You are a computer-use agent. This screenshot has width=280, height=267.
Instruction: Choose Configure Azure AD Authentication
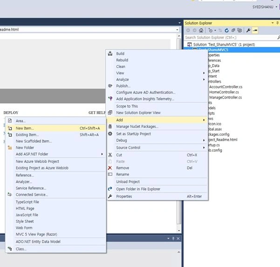[x=157, y=92]
